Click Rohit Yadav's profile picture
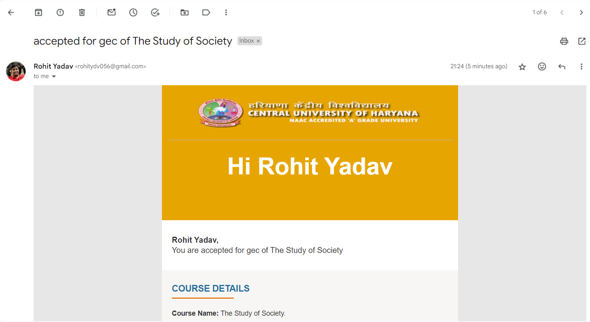This screenshot has height=322, width=590. [x=16, y=71]
